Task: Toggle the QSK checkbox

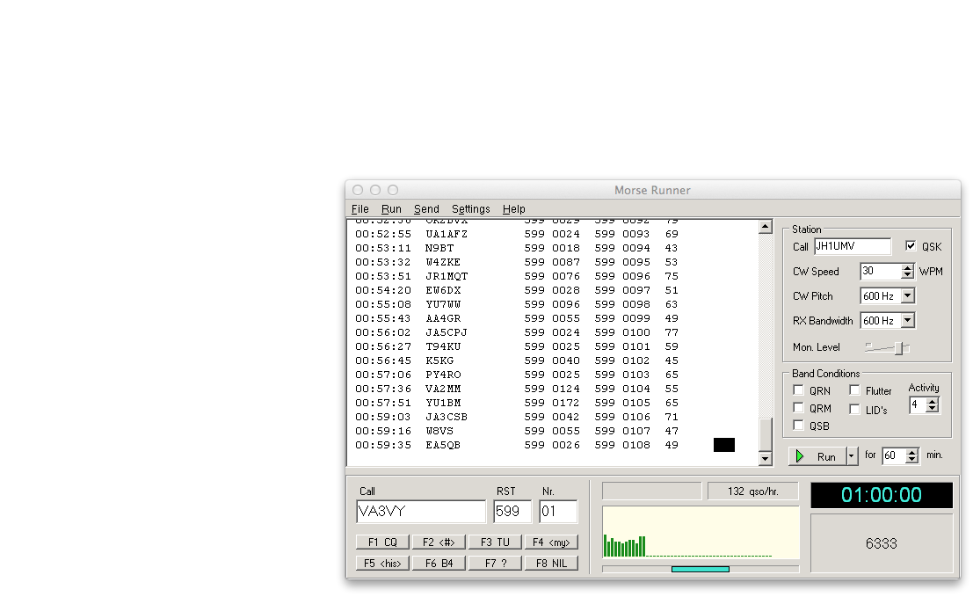Action: (x=911, y=247)
